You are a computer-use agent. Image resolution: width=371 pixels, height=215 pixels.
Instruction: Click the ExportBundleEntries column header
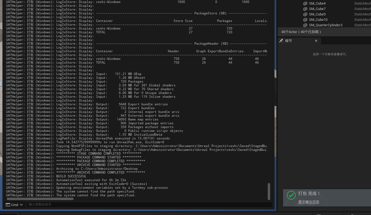[x=226, y=51]
